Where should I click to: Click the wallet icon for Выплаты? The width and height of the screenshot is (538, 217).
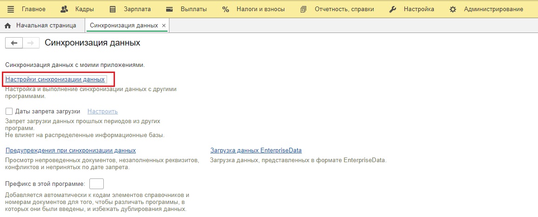click(170, 9)
